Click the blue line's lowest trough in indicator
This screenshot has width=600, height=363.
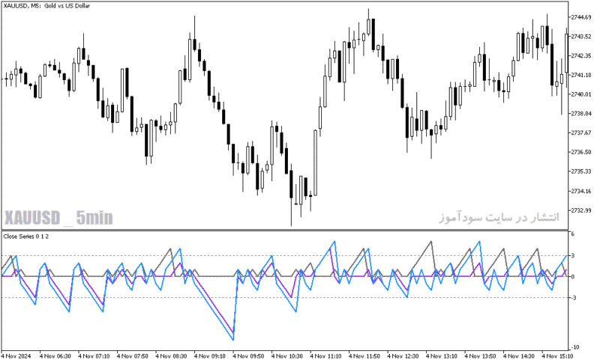(233, 339)
